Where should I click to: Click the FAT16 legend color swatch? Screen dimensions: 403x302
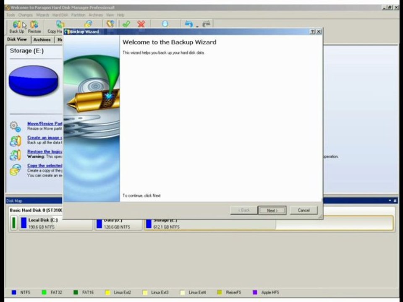click(x=76, y=292)
